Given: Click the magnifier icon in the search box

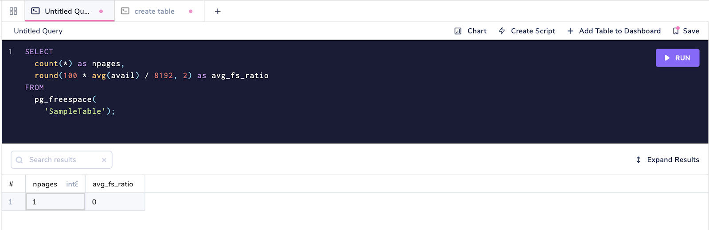Looking at the screenshot, I should 19,160.
